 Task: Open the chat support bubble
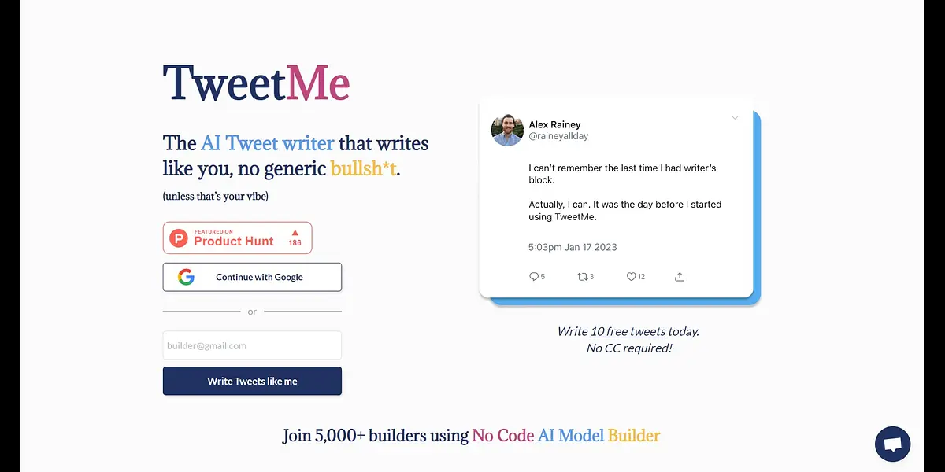point(892,444)
